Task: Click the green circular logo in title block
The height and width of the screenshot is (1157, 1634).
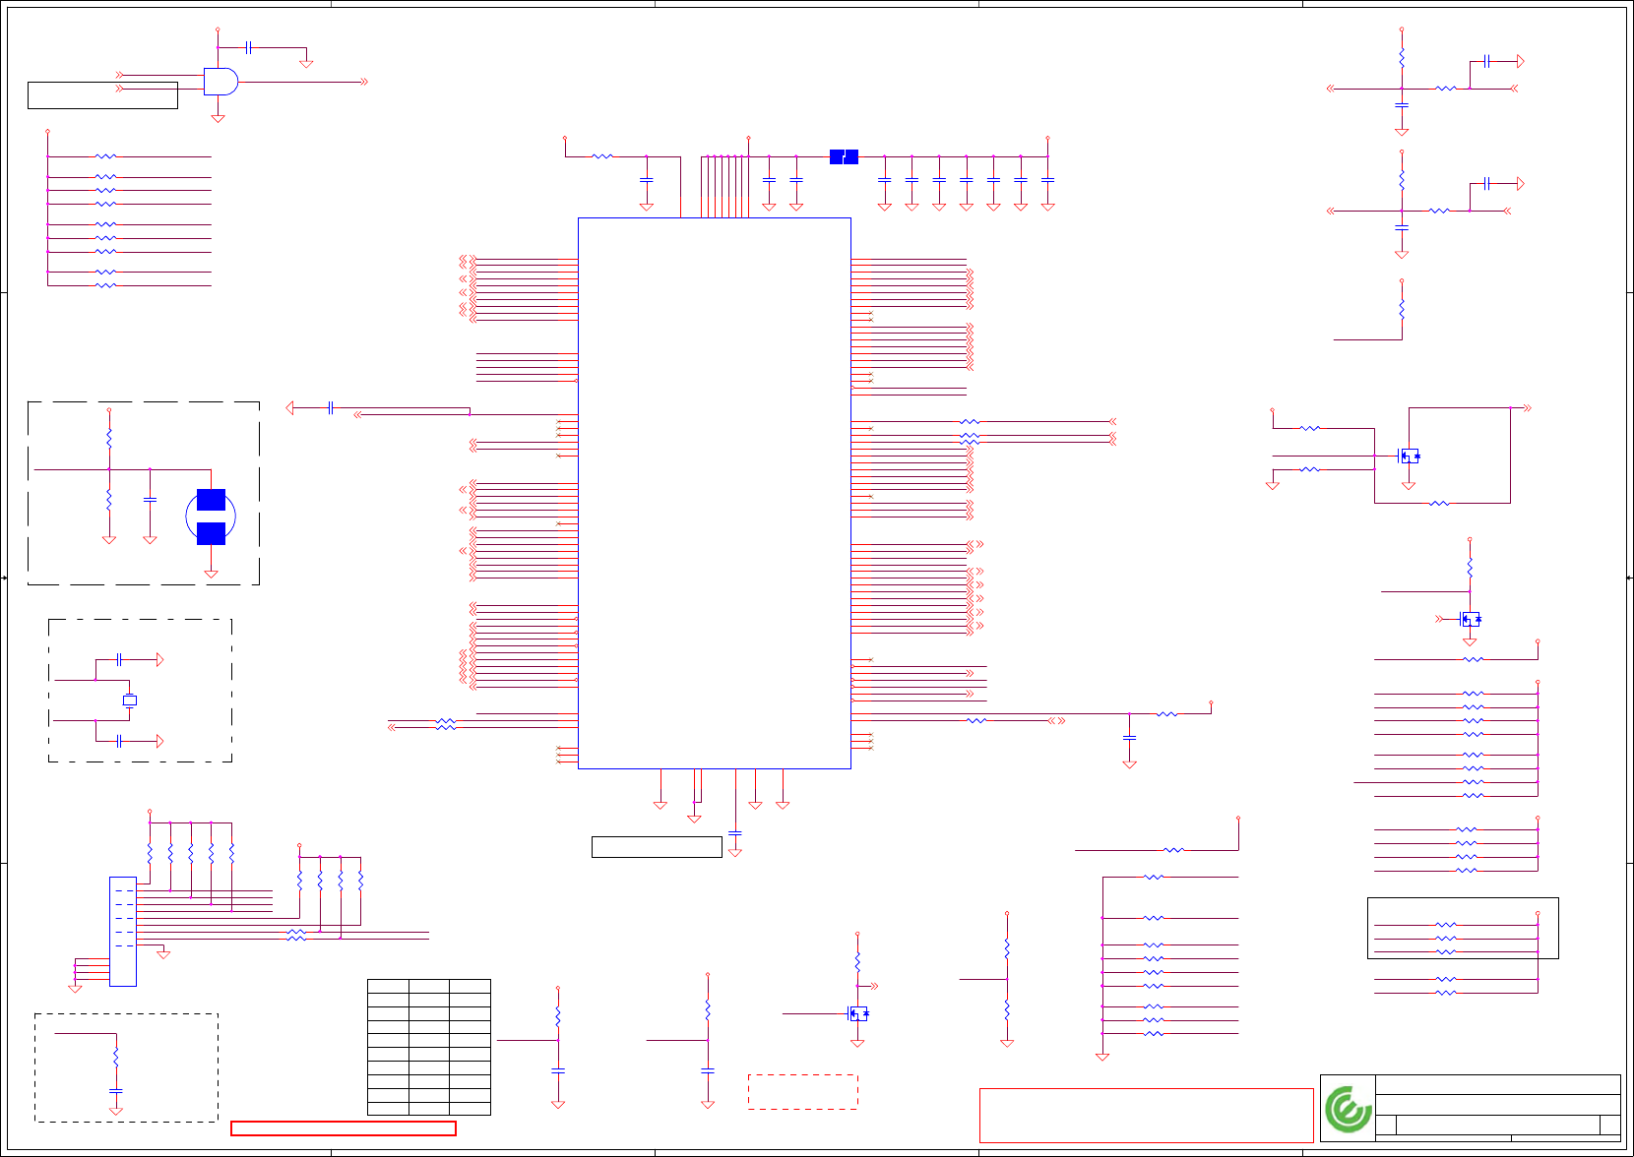Action: 1348,1110
